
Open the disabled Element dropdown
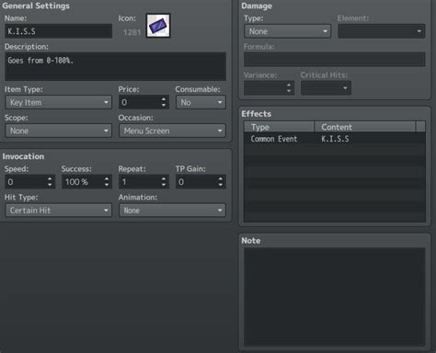pos(382,31)
